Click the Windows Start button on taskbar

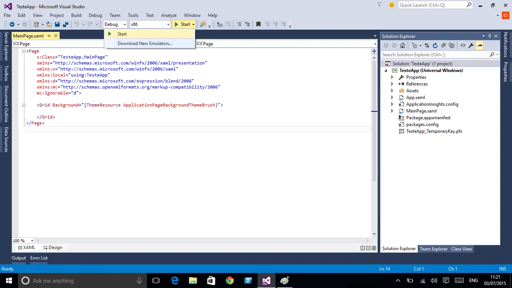[9, 280]
